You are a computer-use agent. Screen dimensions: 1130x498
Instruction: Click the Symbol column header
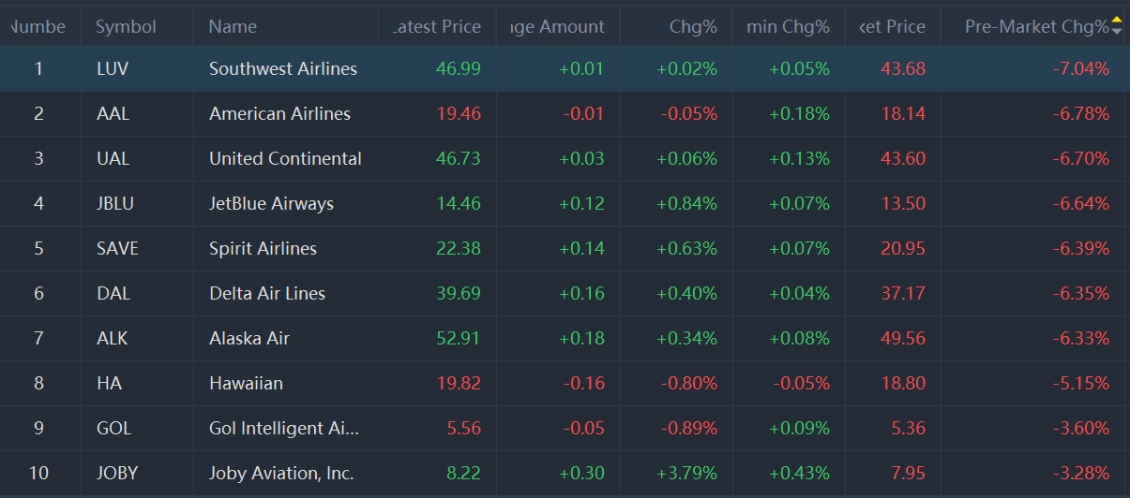click(126, 26)
